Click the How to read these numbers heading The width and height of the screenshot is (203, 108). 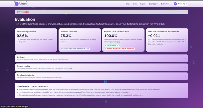pyautogui.click(x=32, y=86)
